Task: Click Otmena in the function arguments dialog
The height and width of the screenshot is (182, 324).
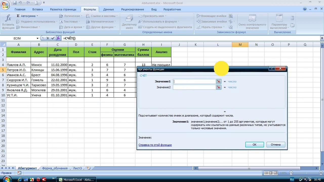Action: click(276, 145)
